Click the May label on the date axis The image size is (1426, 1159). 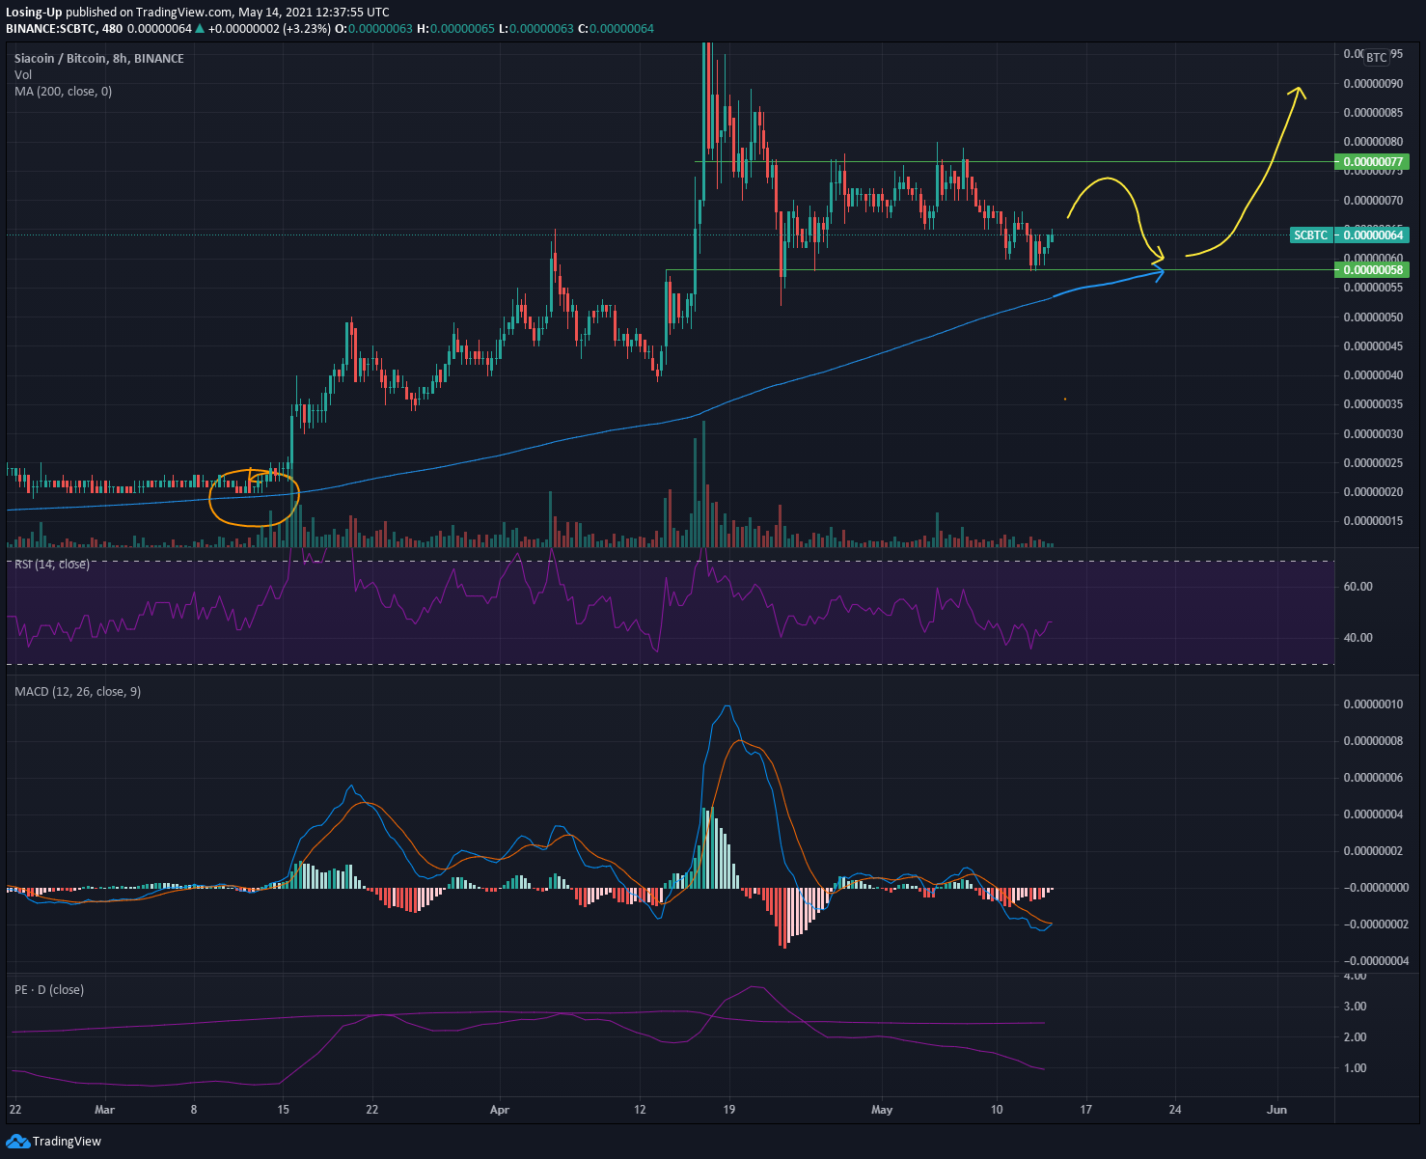(x=882, y=1110)
